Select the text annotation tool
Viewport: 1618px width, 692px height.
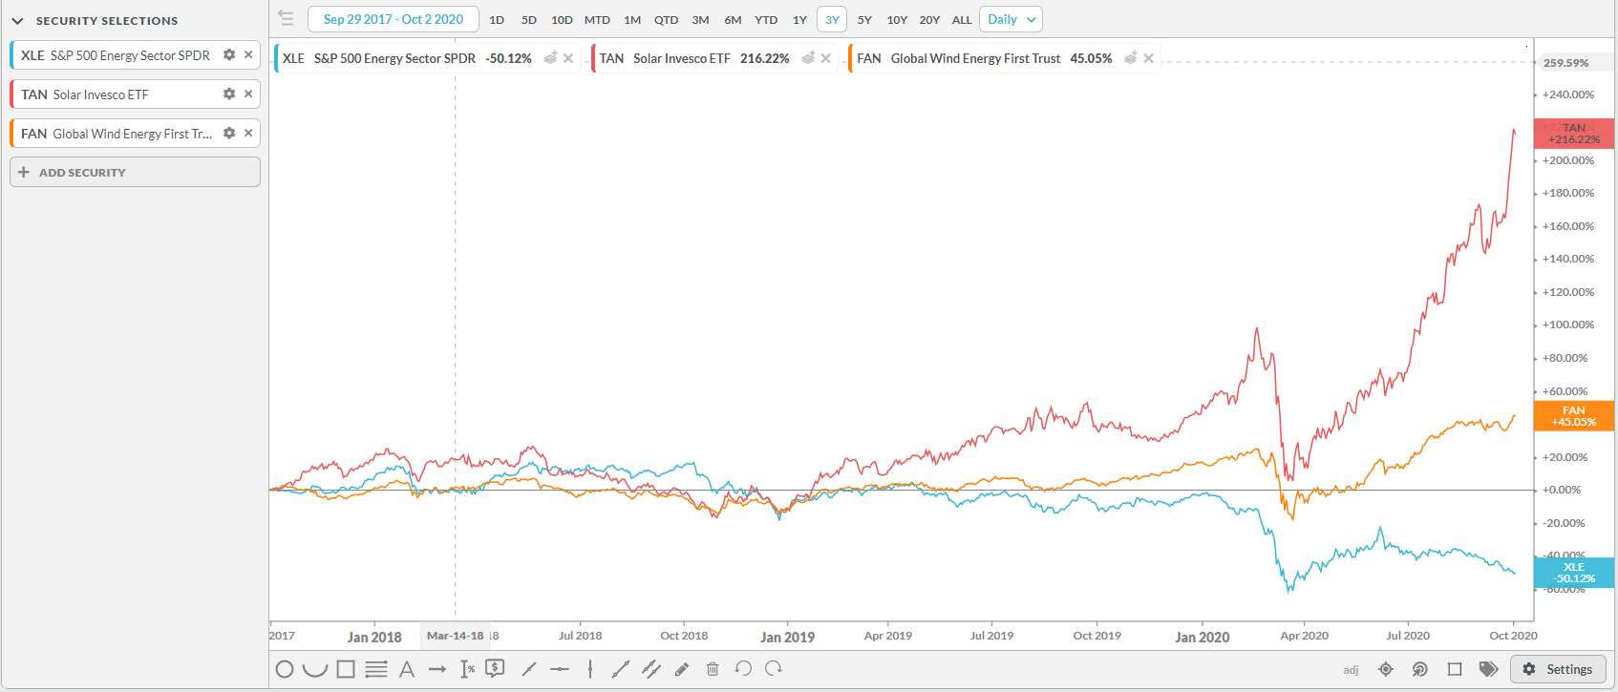pyautogui.click(x=407, y=669)
